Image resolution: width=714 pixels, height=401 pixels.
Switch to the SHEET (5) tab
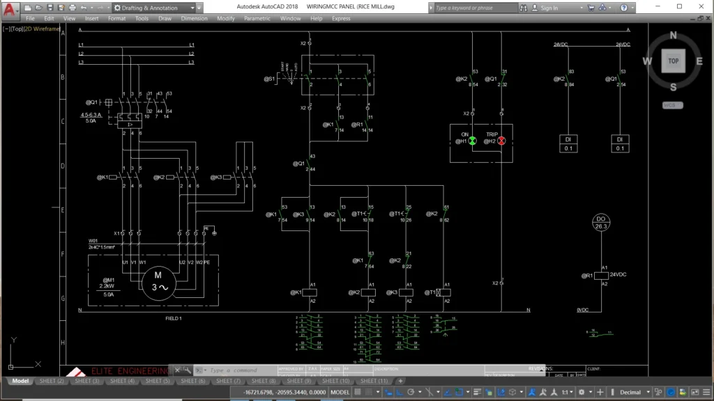click(x=158, y=381)
